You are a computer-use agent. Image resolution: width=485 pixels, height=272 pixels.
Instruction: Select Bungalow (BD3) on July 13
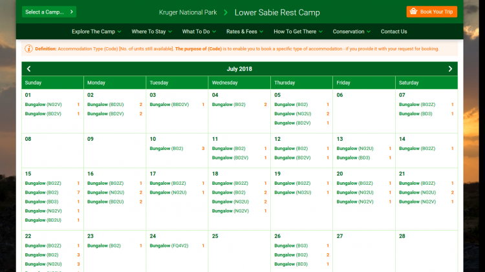point(353,158)
